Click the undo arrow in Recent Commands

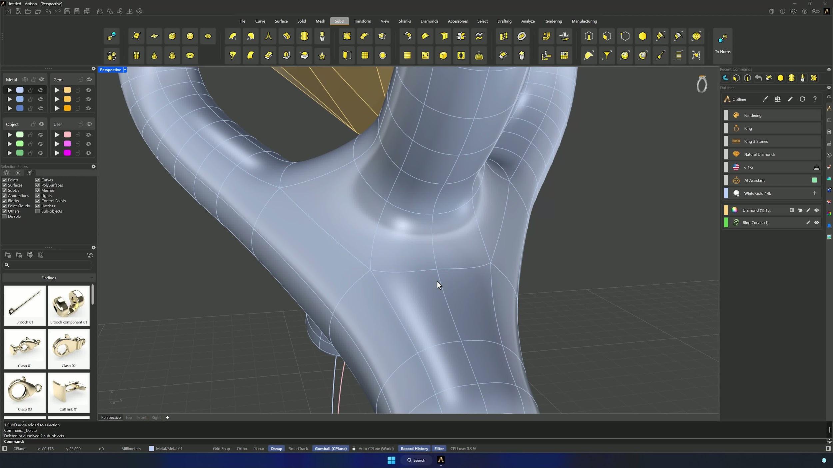tap(758, 78)
